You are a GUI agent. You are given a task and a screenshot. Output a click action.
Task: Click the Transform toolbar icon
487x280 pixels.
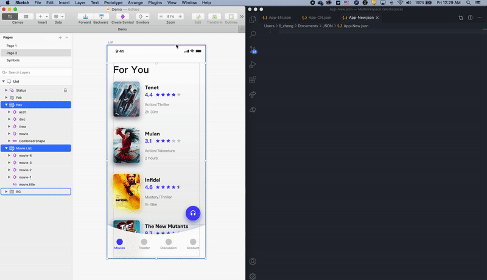tap(215, 16)
